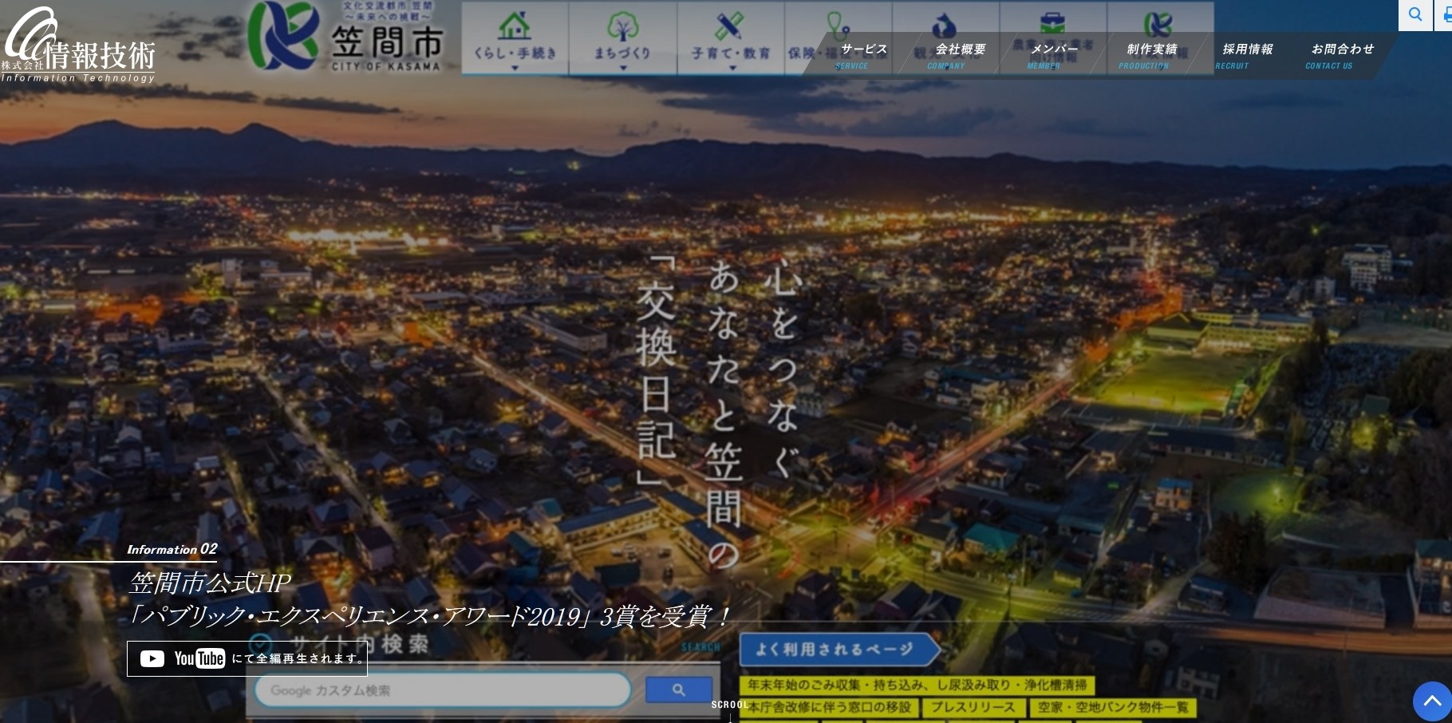The image size is (1452, 723).
Task: Click the tree icon for まちづくり
Action: tap(622, 26)
